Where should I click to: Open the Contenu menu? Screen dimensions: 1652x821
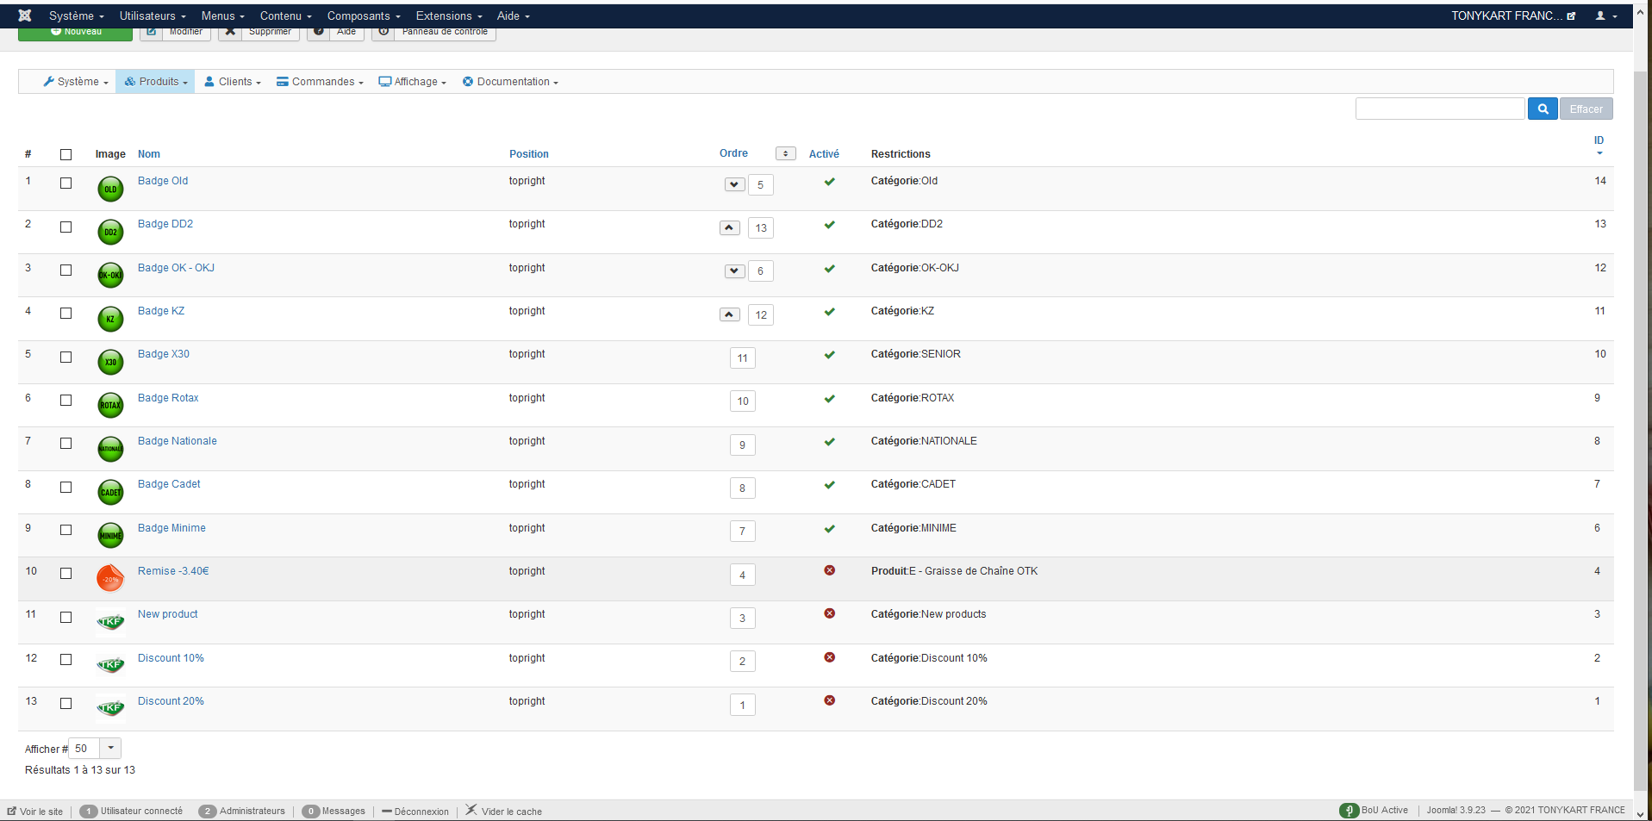tap(286, 16)
